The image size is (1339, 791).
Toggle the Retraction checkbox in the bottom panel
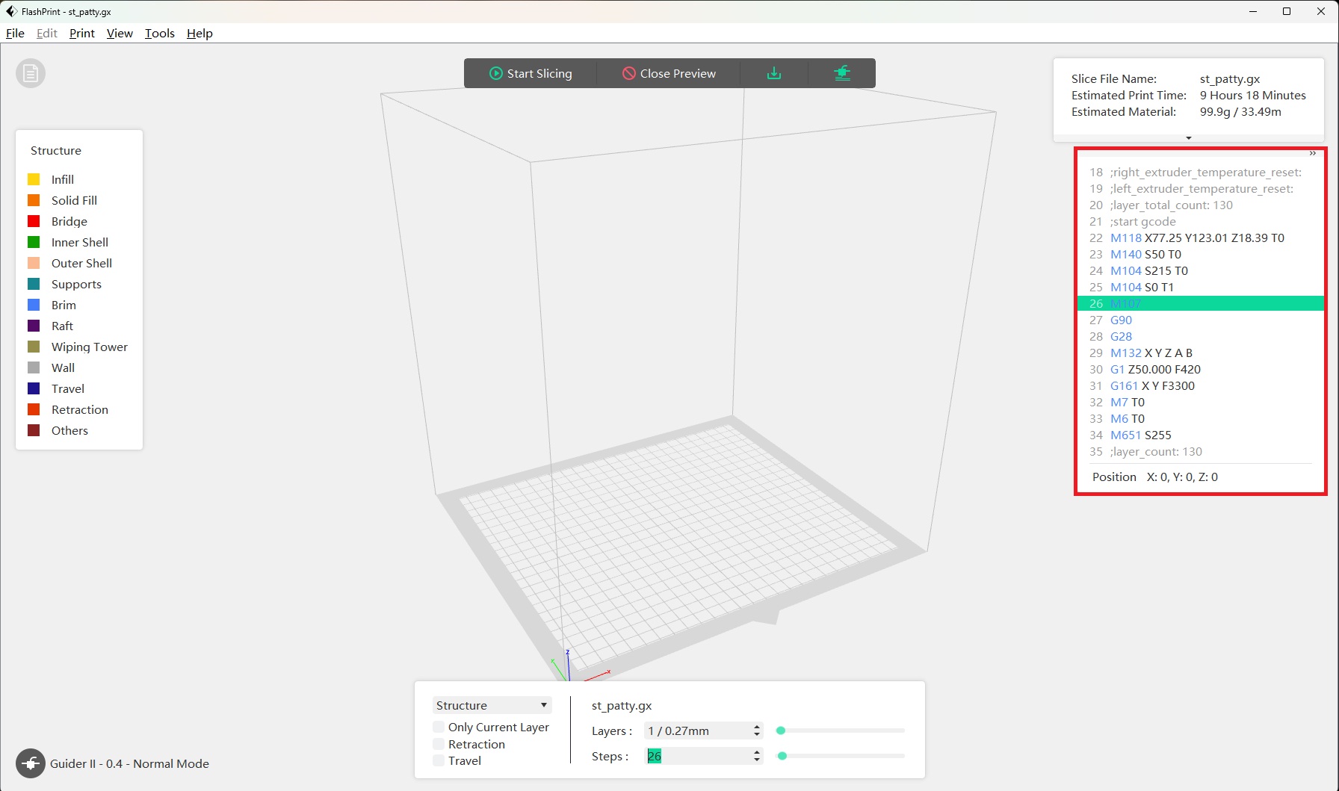point(439,744)
